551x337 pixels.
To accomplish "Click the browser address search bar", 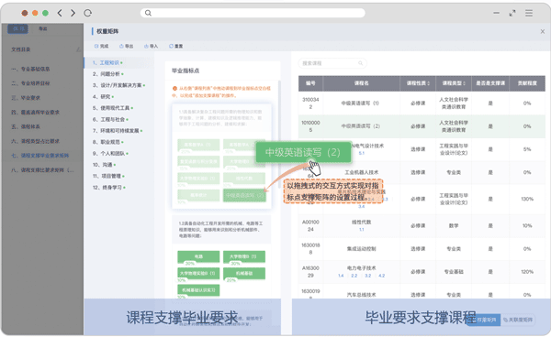I will (253, 13).
